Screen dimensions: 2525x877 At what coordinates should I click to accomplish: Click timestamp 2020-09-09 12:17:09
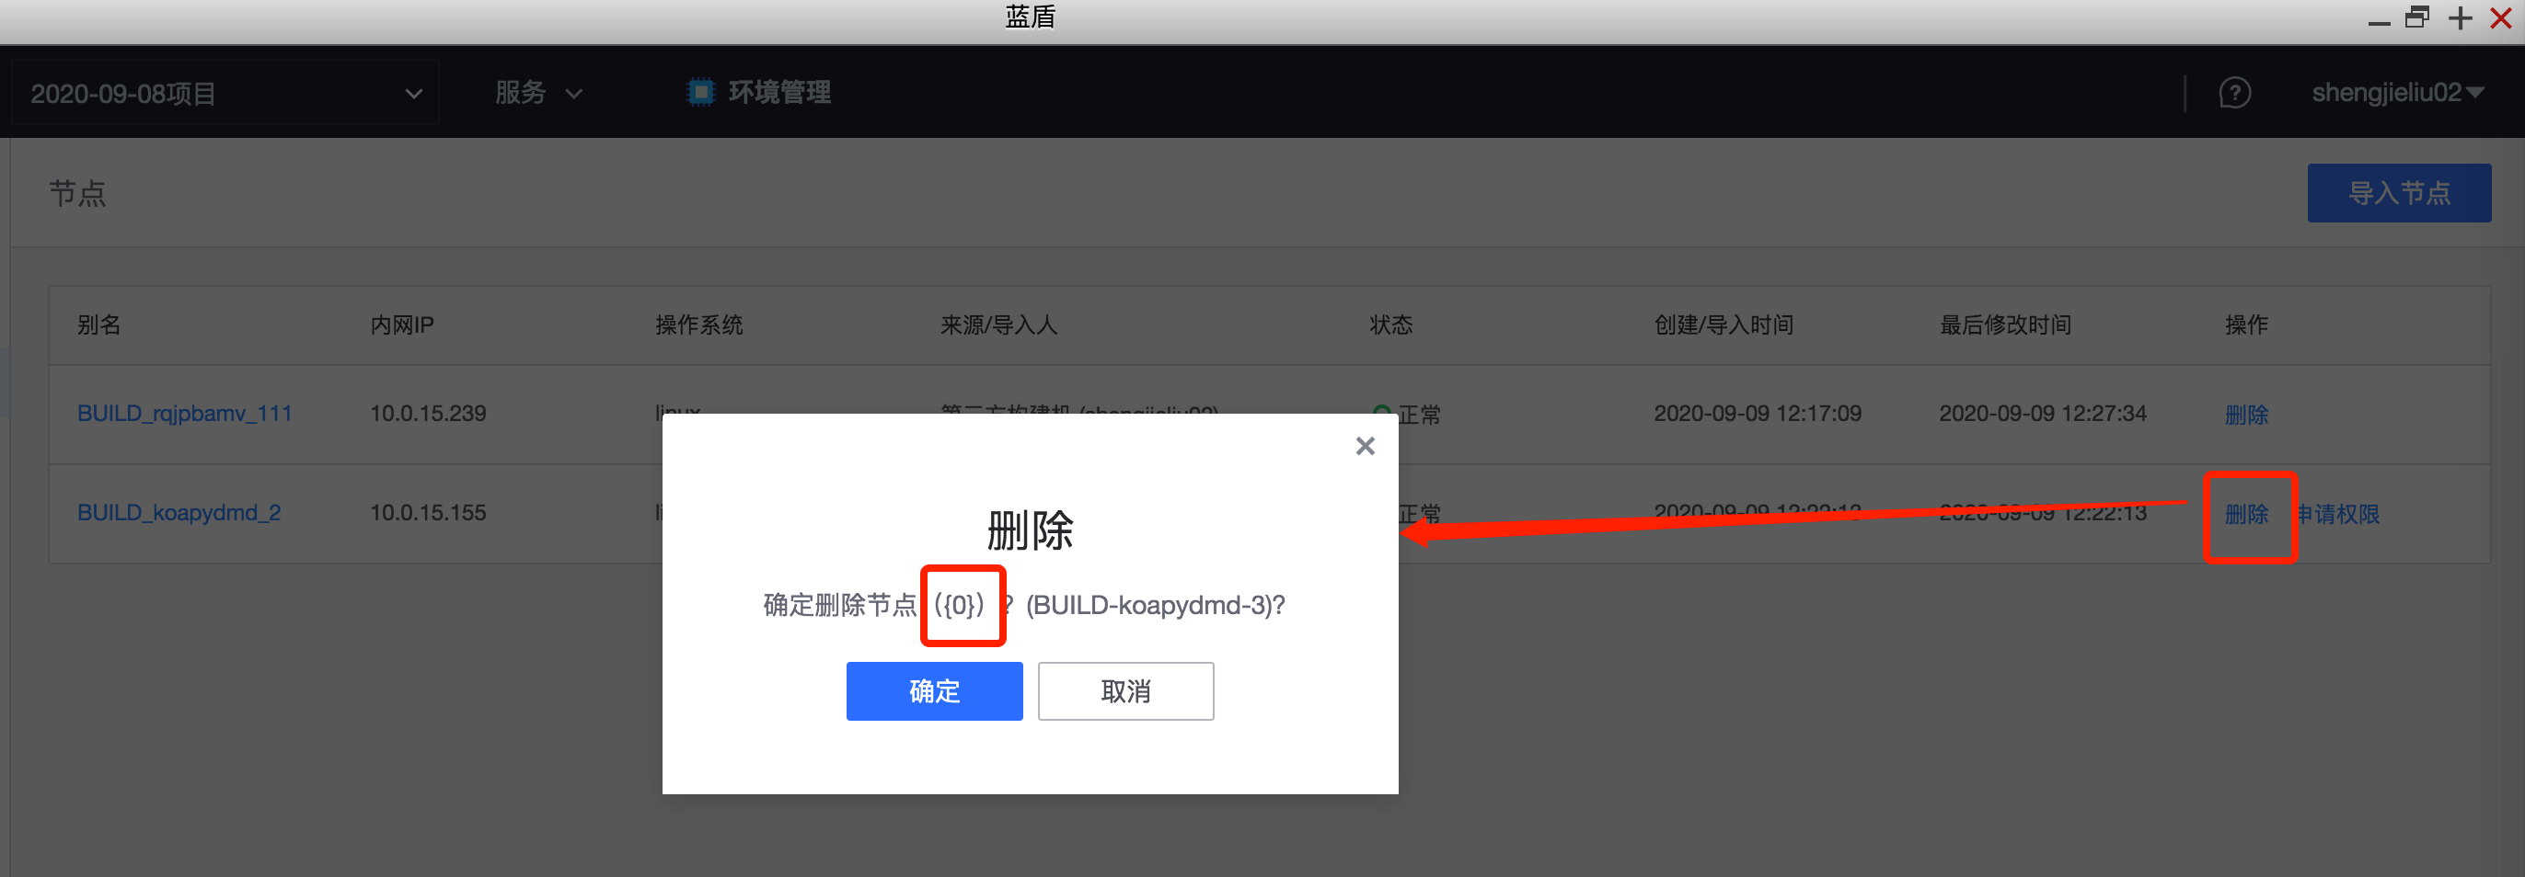tap(1757, 413)
